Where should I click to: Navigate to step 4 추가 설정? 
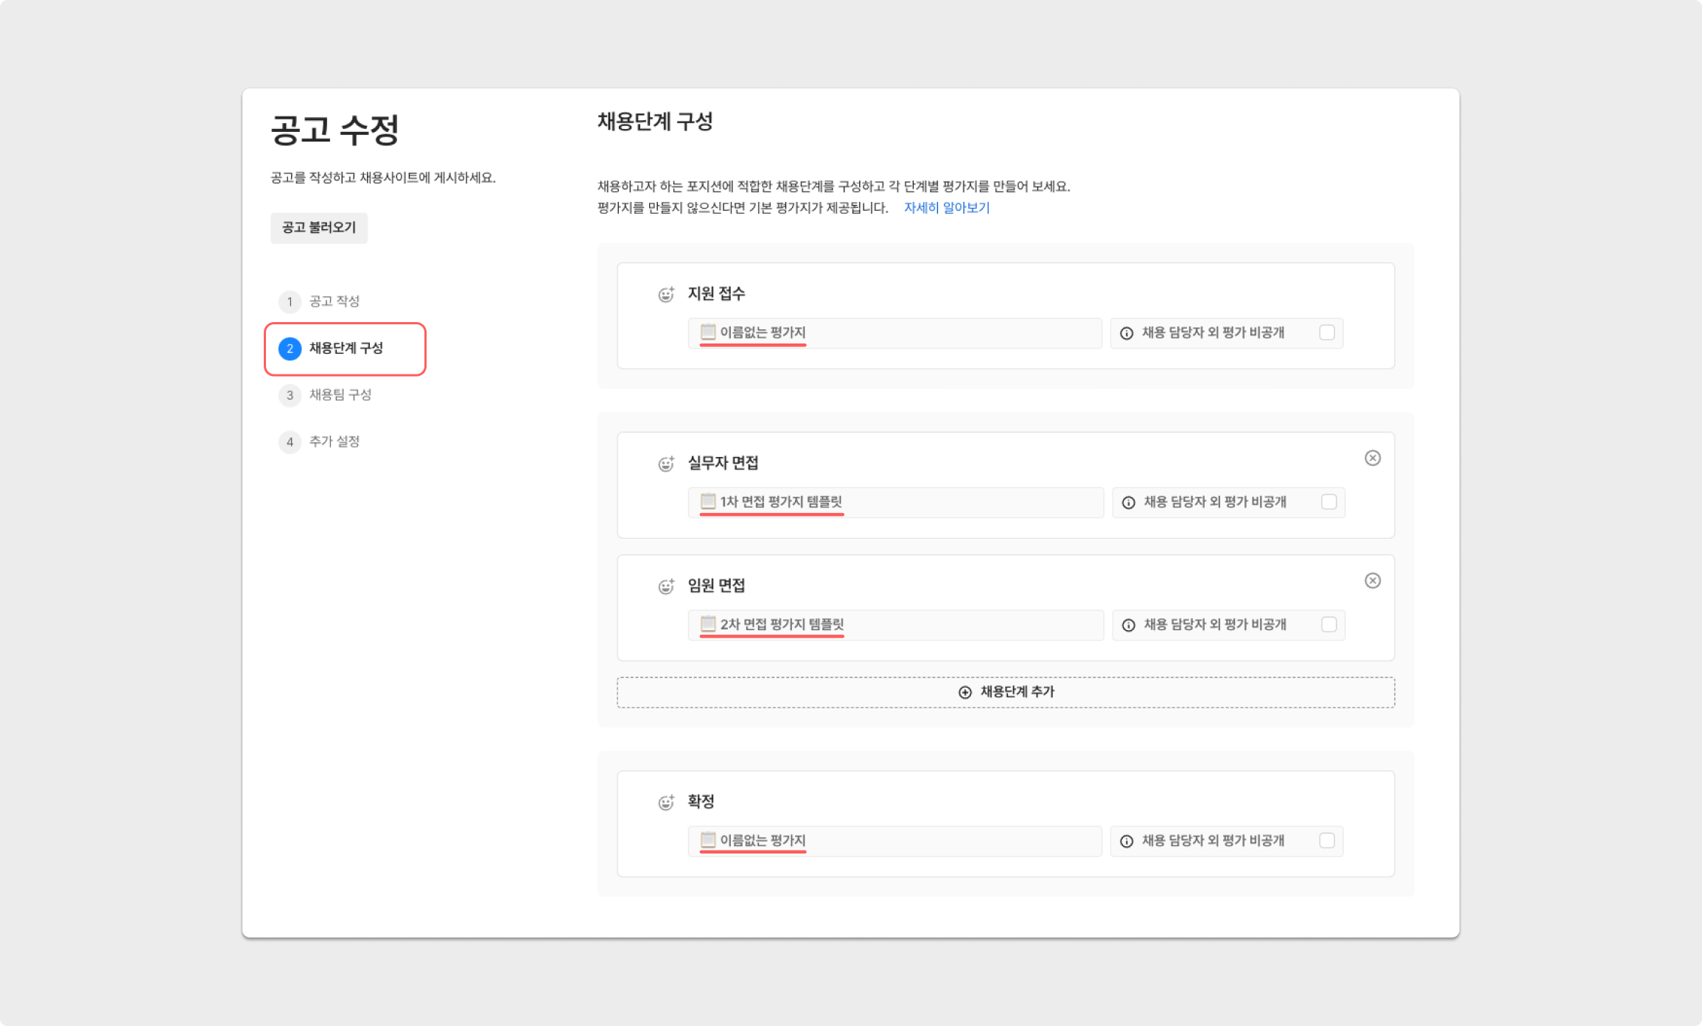pos(334,441)
